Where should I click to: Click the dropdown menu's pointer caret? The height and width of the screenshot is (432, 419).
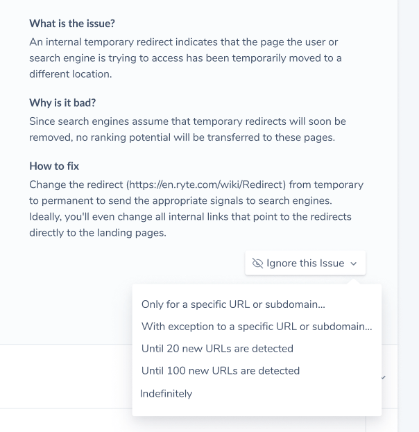click(x=354, y=282)
